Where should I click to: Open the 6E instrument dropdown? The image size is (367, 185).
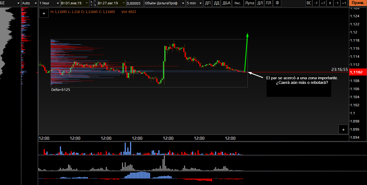[x=10, y=3]
